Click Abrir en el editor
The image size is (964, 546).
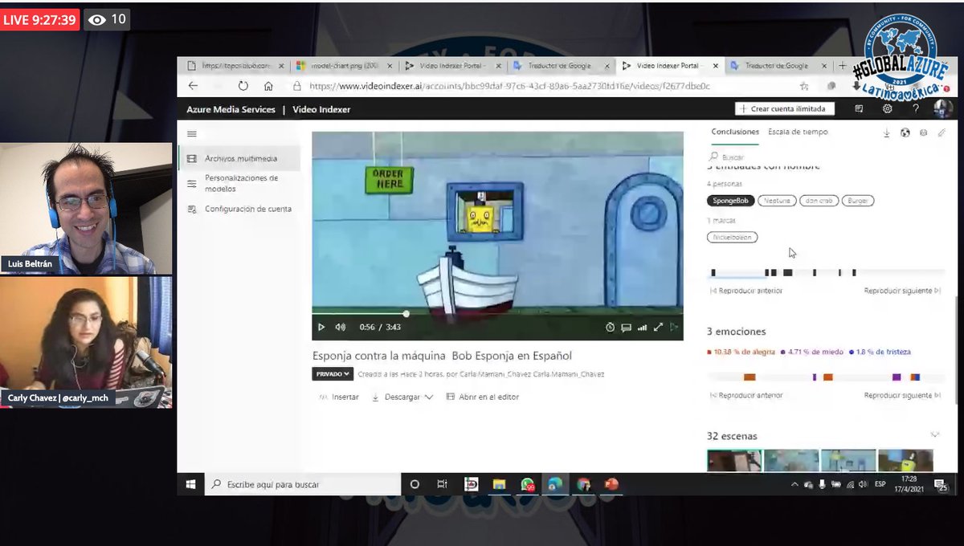483,397
